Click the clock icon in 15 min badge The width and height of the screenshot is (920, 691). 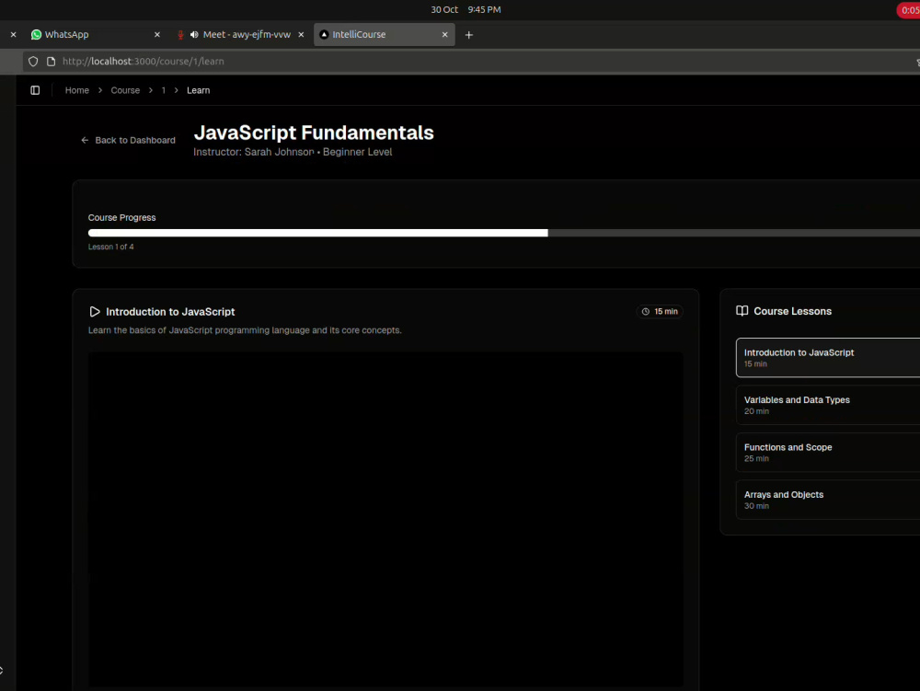(x=646, y=312)
